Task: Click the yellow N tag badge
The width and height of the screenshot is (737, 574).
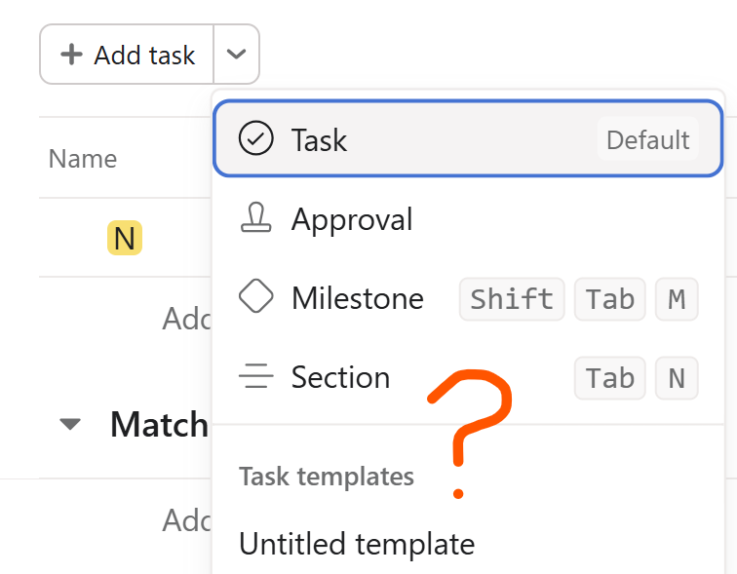Action: (125, 238)
